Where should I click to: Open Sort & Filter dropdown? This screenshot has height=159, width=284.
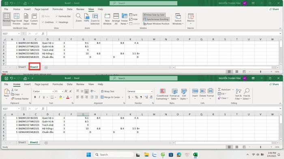coord(238,94)
